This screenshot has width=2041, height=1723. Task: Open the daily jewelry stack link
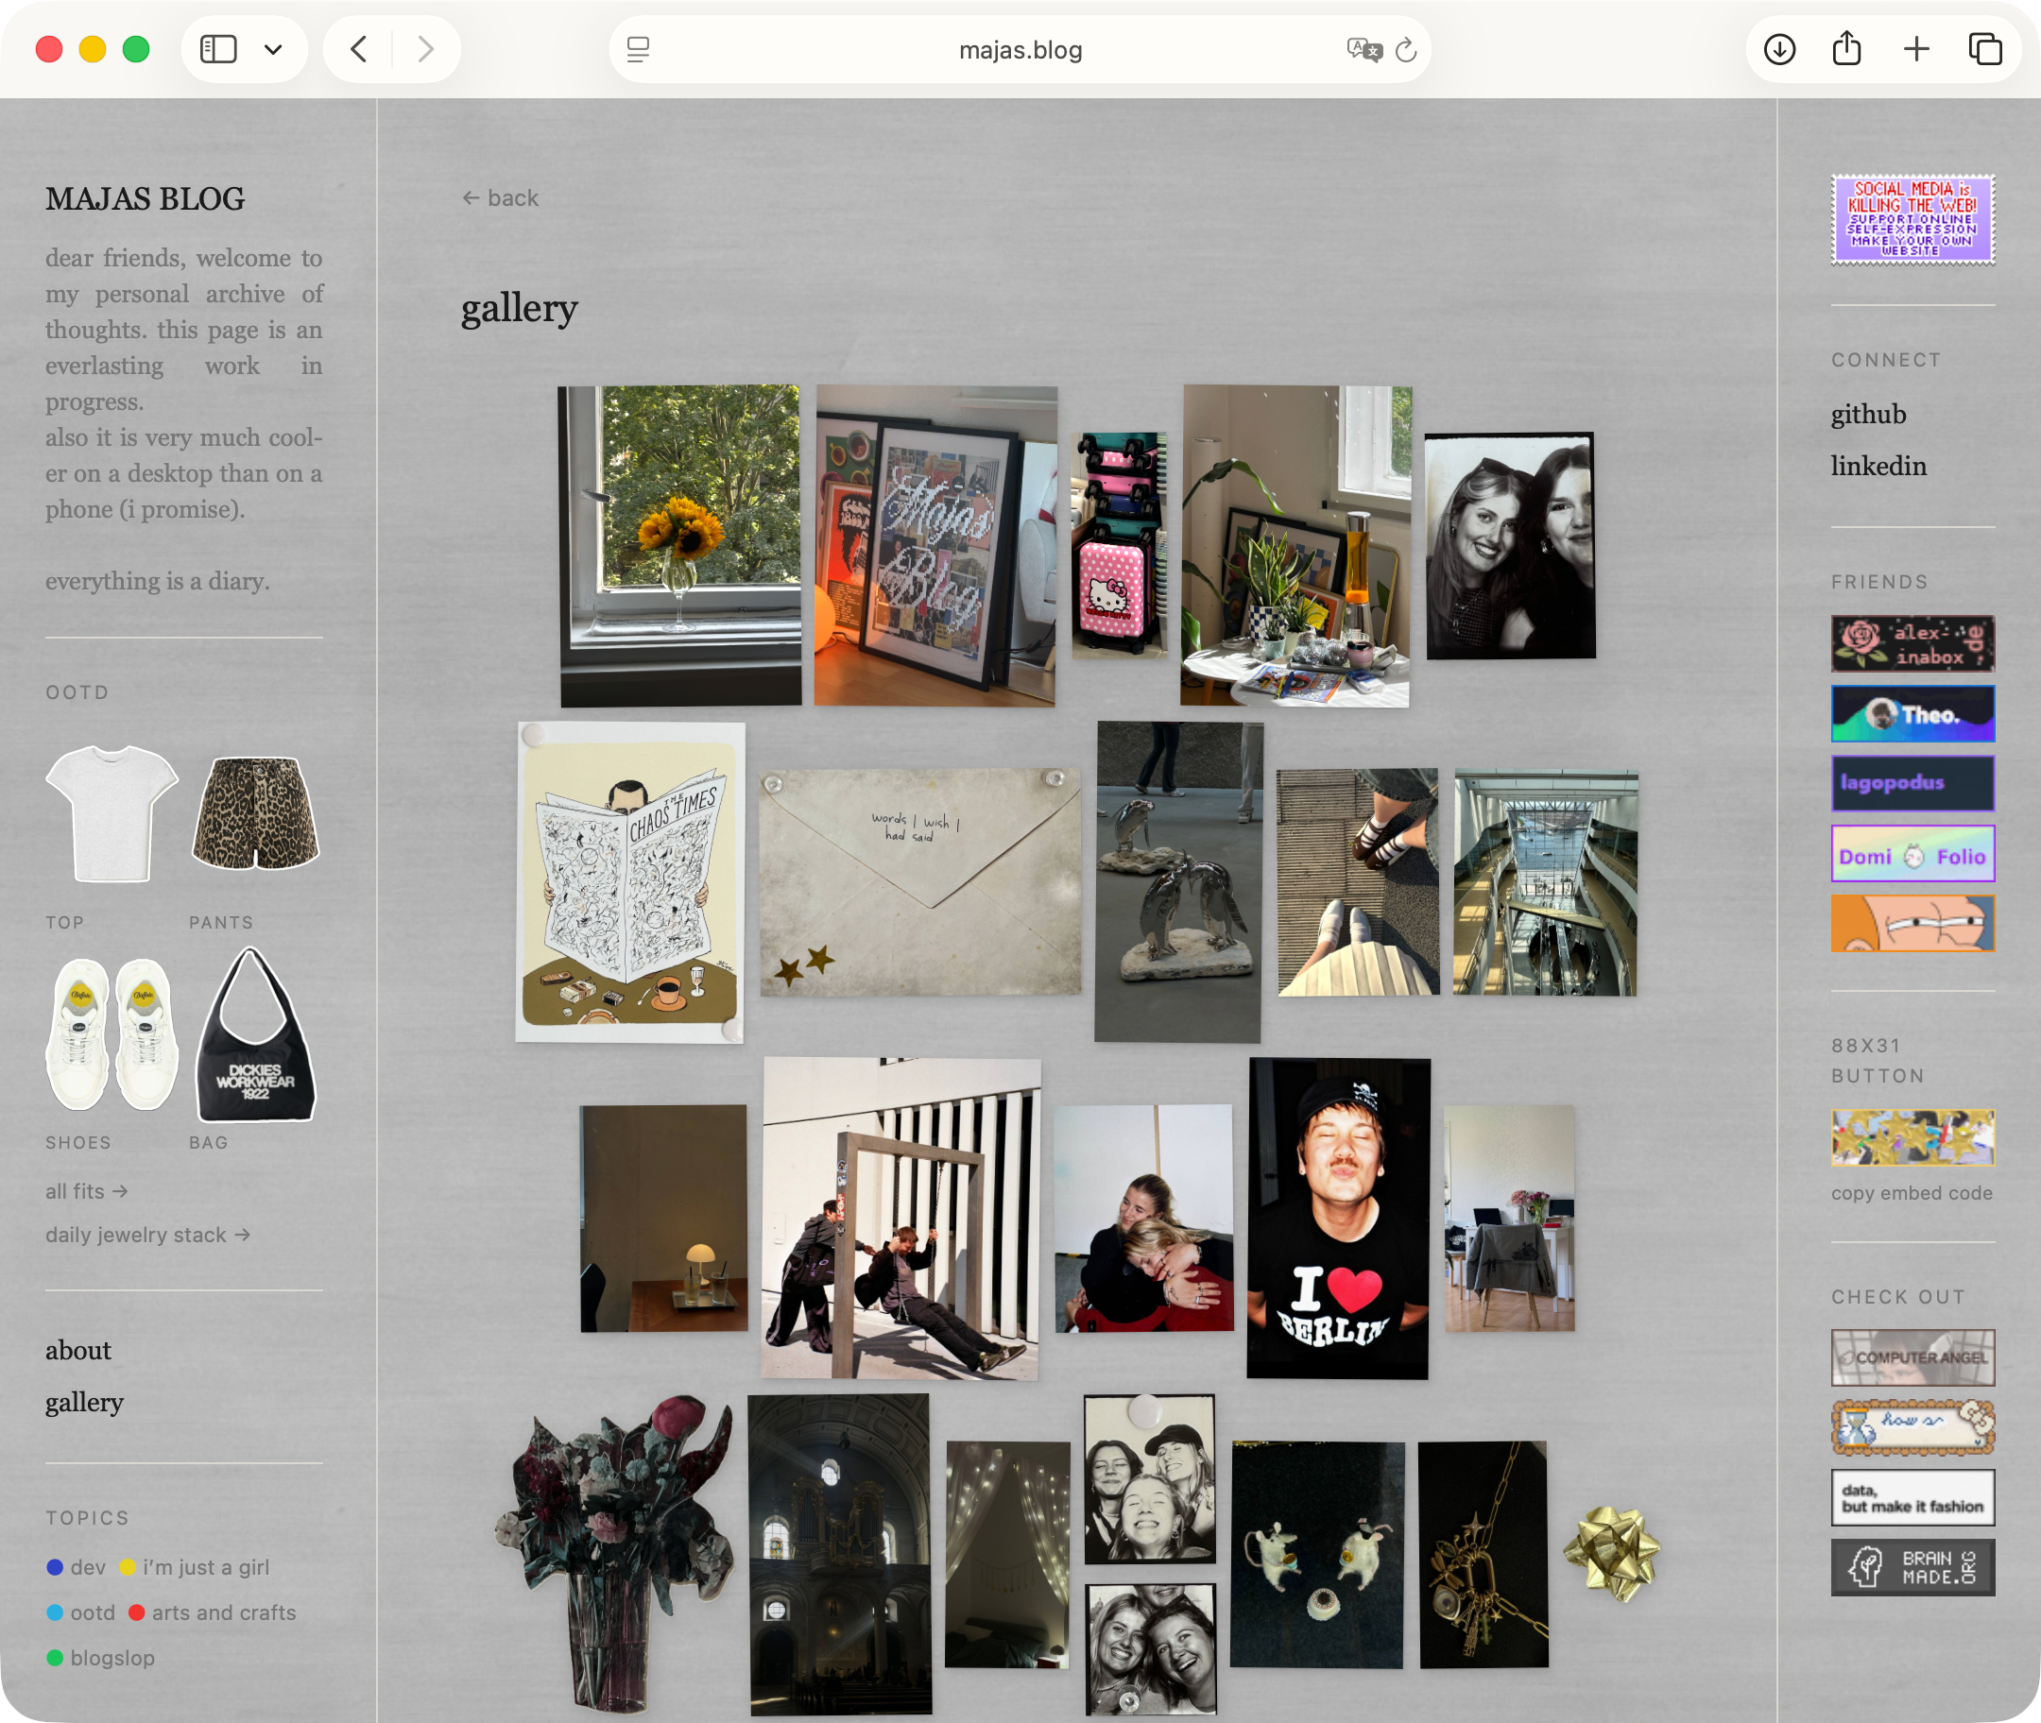point(148,1235)
